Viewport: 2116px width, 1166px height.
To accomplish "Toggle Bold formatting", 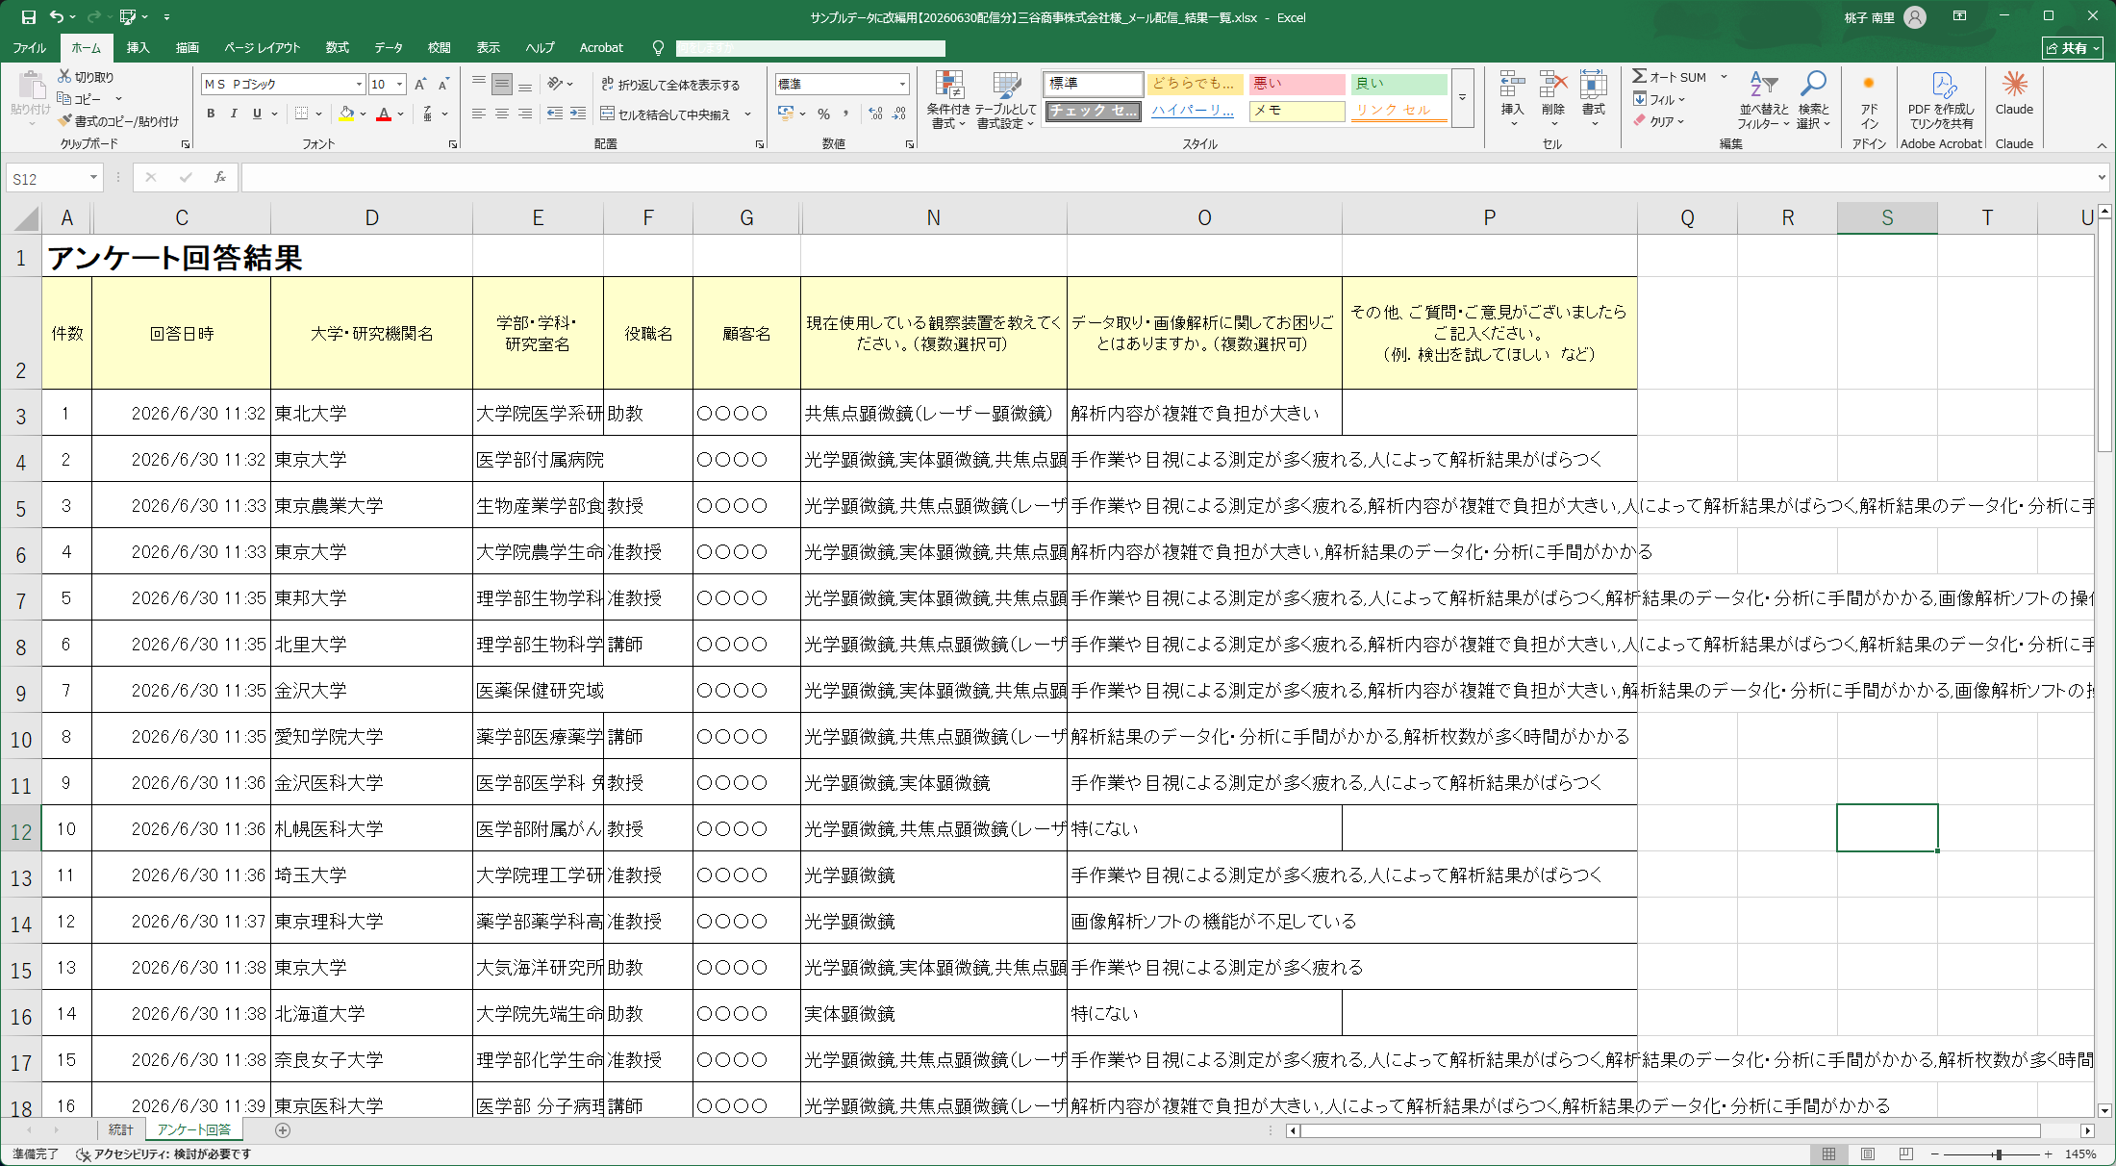I will 211,114.
